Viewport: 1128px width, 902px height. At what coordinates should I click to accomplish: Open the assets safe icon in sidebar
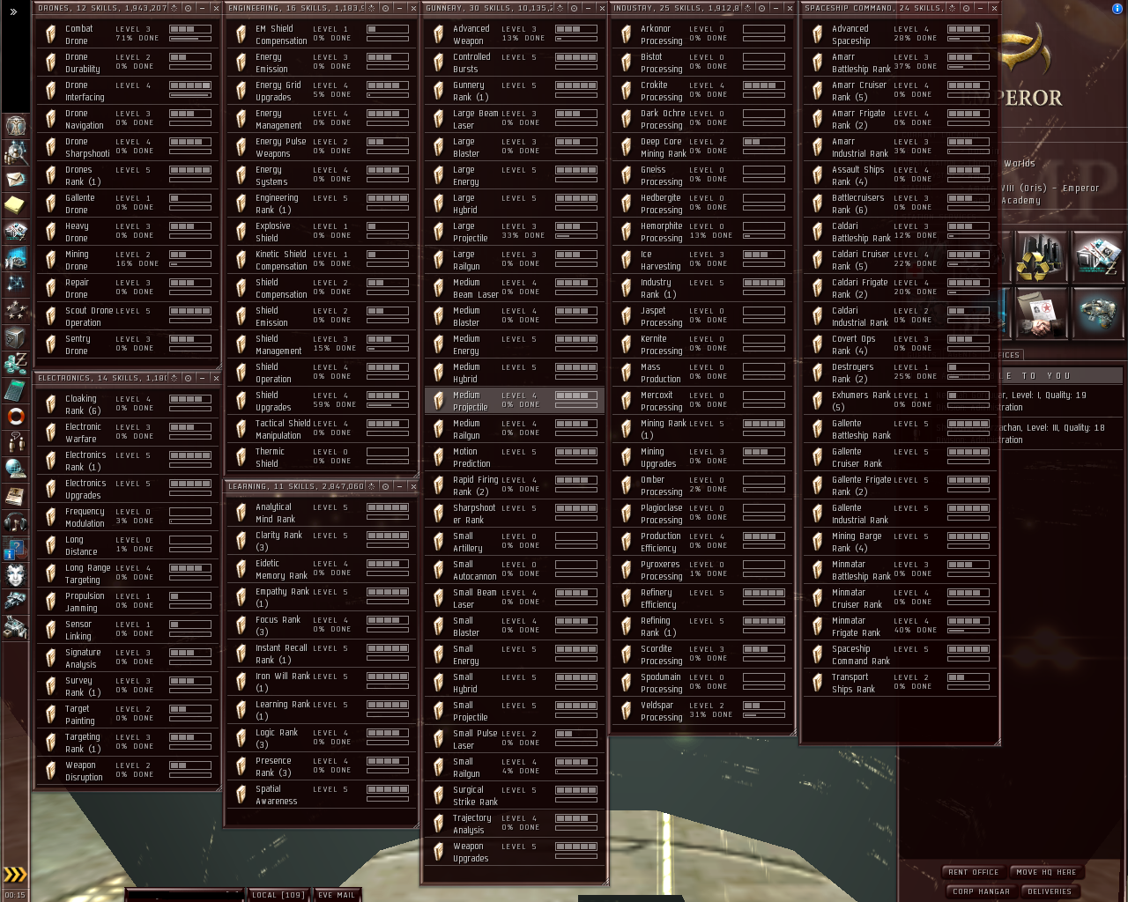click(x=15, y=336)
